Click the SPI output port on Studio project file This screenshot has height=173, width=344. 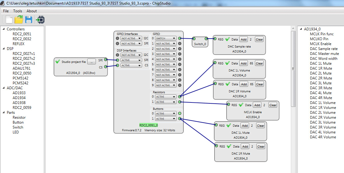[105, 60]
